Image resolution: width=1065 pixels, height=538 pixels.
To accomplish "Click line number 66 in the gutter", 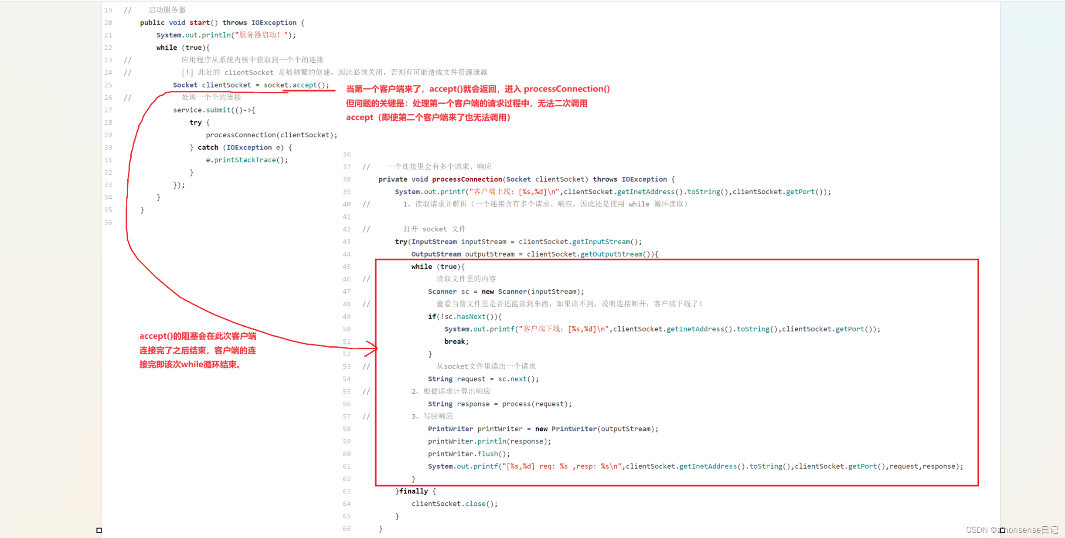I will tap(347, 529).
